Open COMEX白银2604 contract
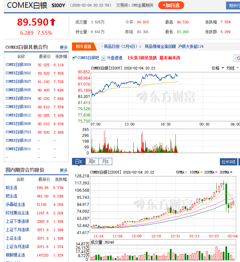Image resolution: width=240 pixels, height=262 pixels. (18, 99)
